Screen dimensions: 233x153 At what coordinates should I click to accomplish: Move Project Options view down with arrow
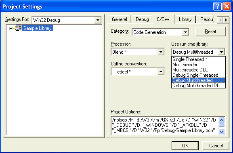point(221,132)
